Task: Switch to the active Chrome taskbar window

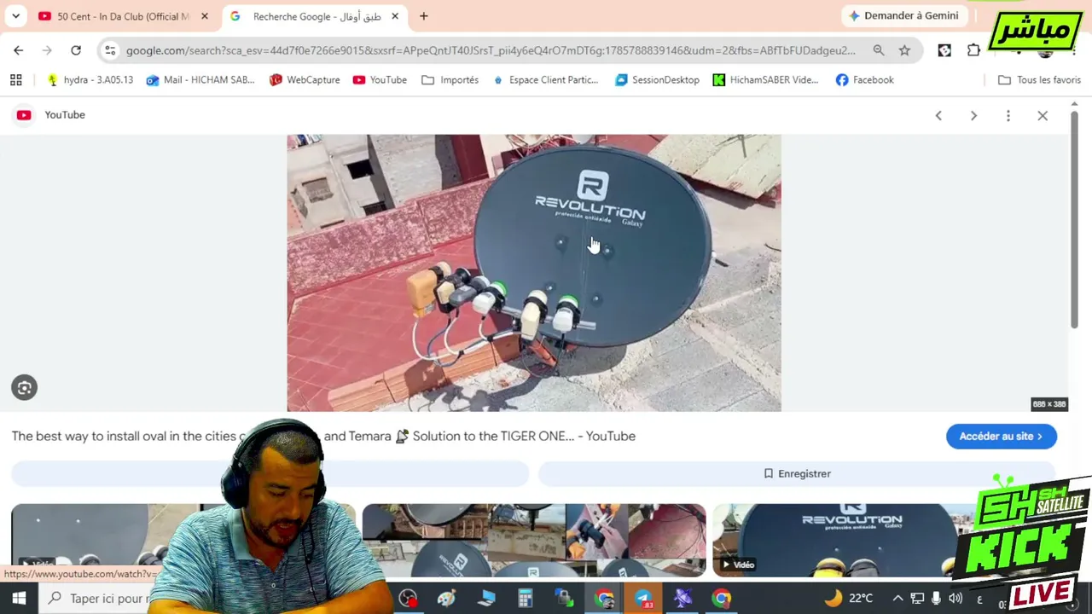Action: click(604, 599)
